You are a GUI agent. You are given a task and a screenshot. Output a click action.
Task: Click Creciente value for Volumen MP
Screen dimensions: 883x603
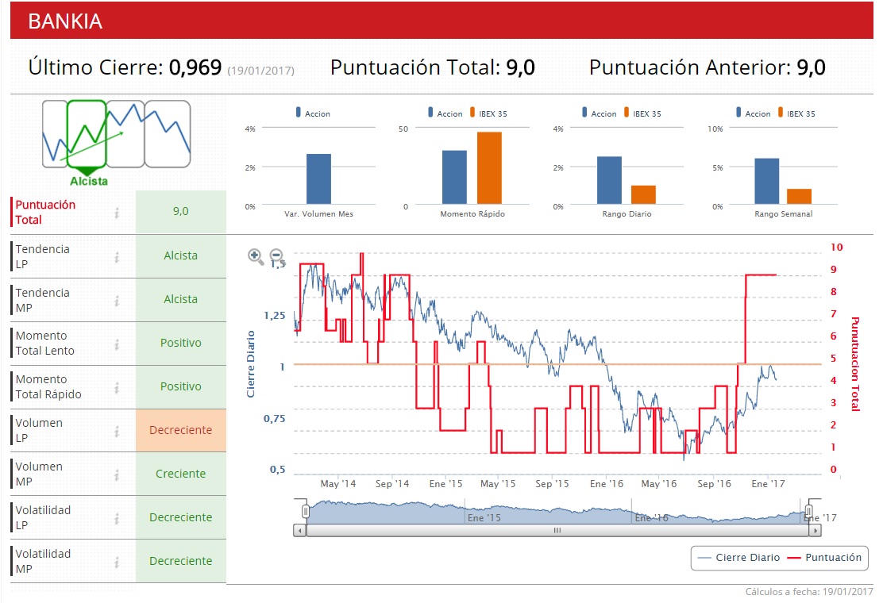[181, 474]
